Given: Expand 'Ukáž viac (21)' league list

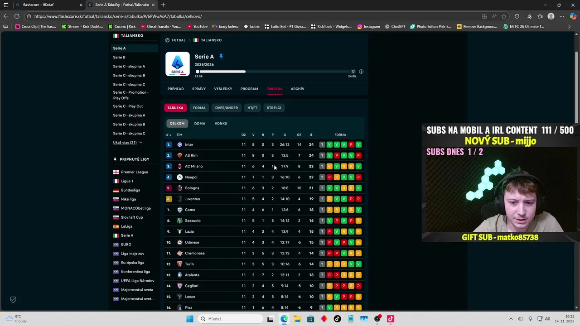Looking at the screenshot, I should pos(127,143).
